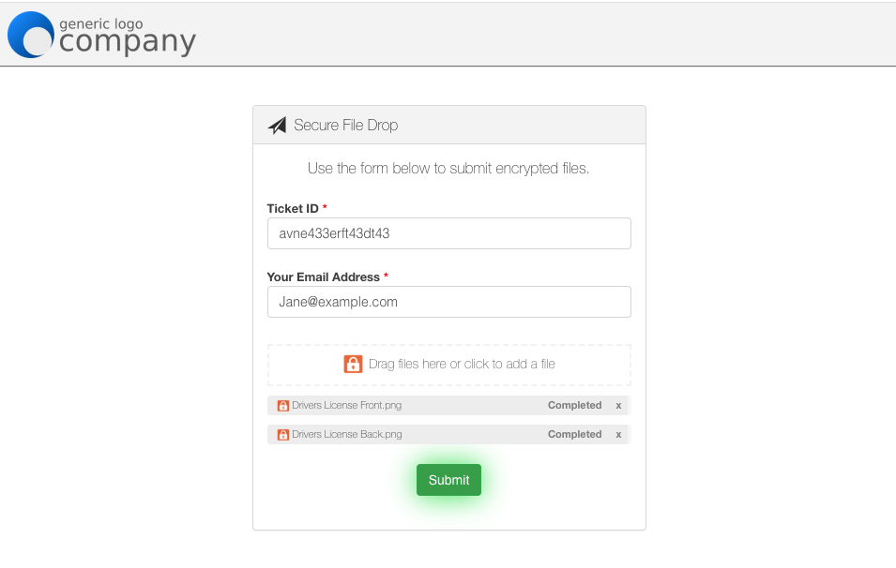Click the Completed status on the front license row
The height and width of the screenshot is (568, 896).
(574, 405)
